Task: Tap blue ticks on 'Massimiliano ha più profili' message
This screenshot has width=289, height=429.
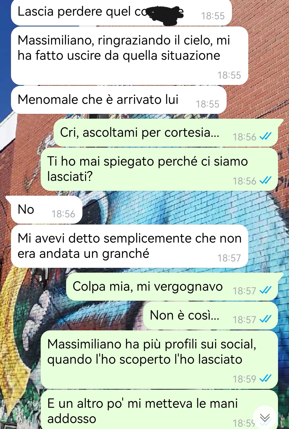Action: click(x=265, y=378)
